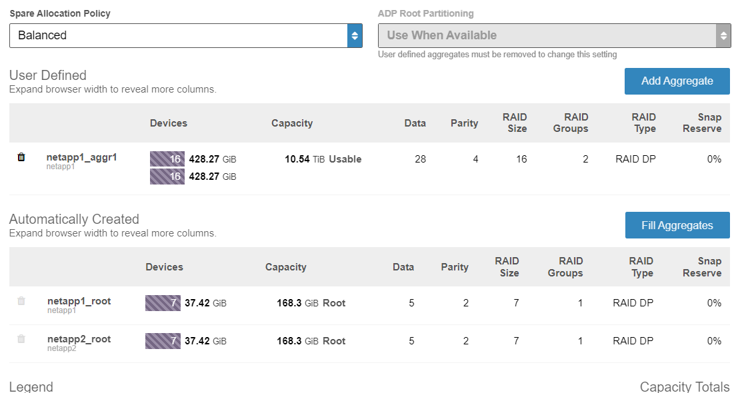Open the Spare Allocation Policy dropdown
Screen dimensions: 744x393
179,35
